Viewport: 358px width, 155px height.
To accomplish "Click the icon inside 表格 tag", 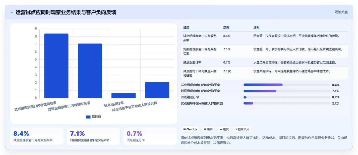I will point(205,129).
